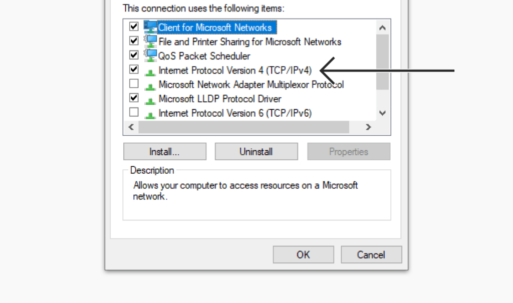Dismiss the dialog with Cancel

point(371,254)
